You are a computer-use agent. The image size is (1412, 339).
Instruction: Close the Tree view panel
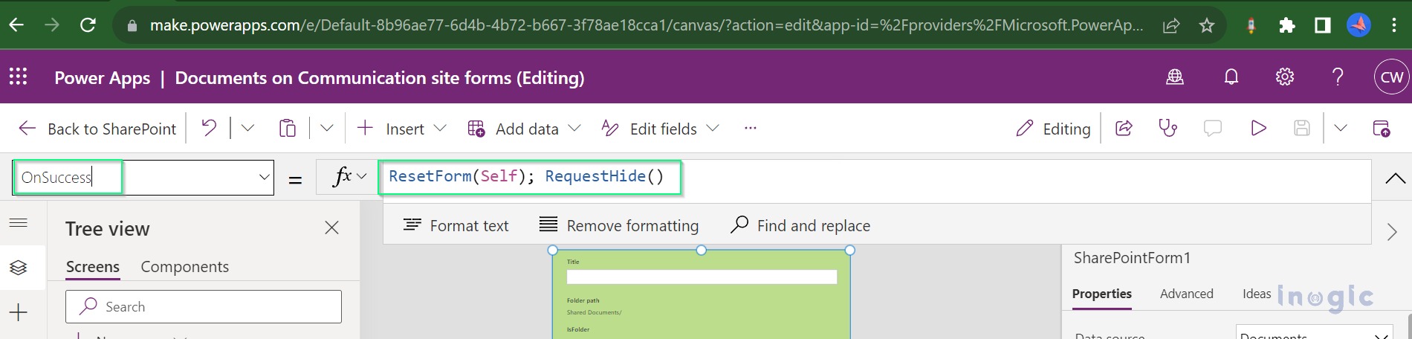[x=332, y=227]
